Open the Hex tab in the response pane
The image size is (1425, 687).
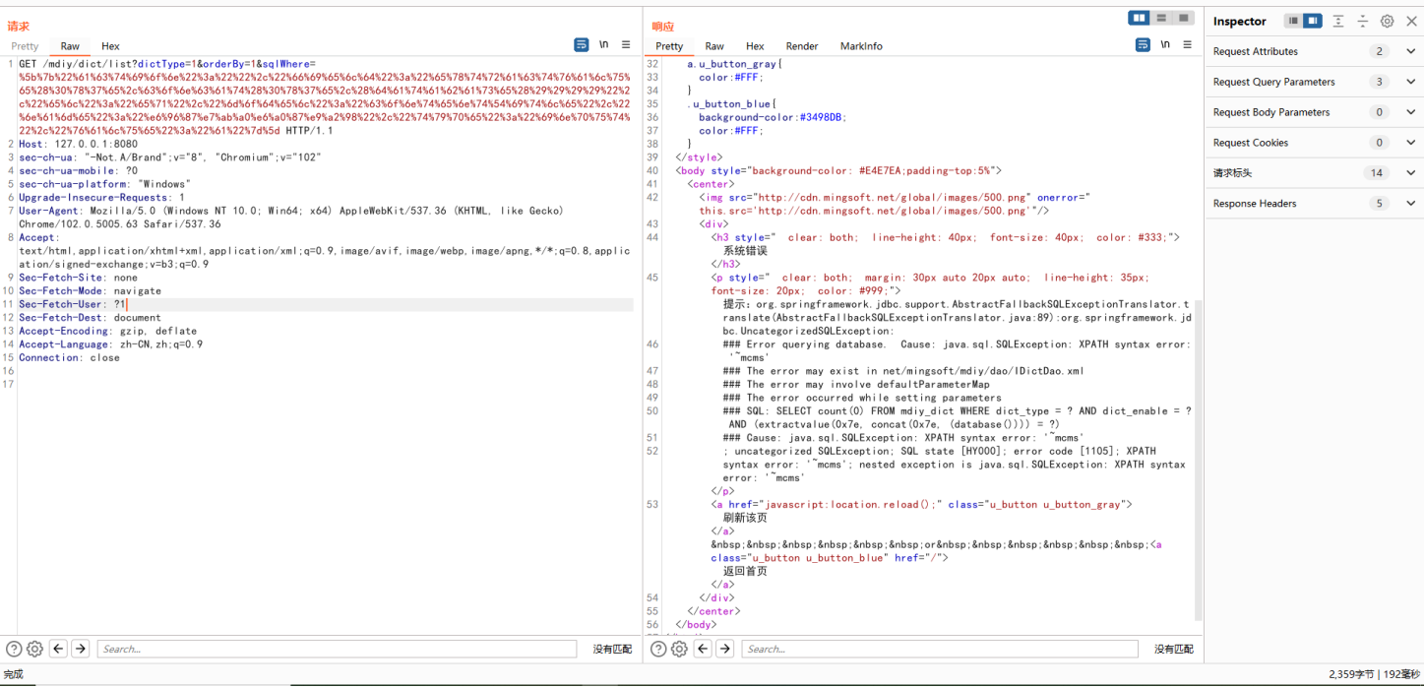point(755,46)
